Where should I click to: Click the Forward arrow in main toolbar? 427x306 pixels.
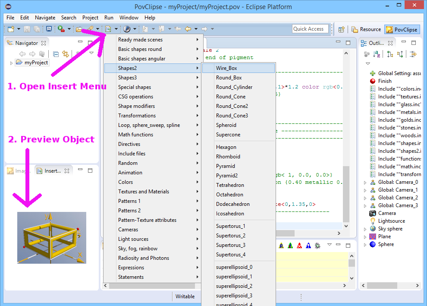204,29
